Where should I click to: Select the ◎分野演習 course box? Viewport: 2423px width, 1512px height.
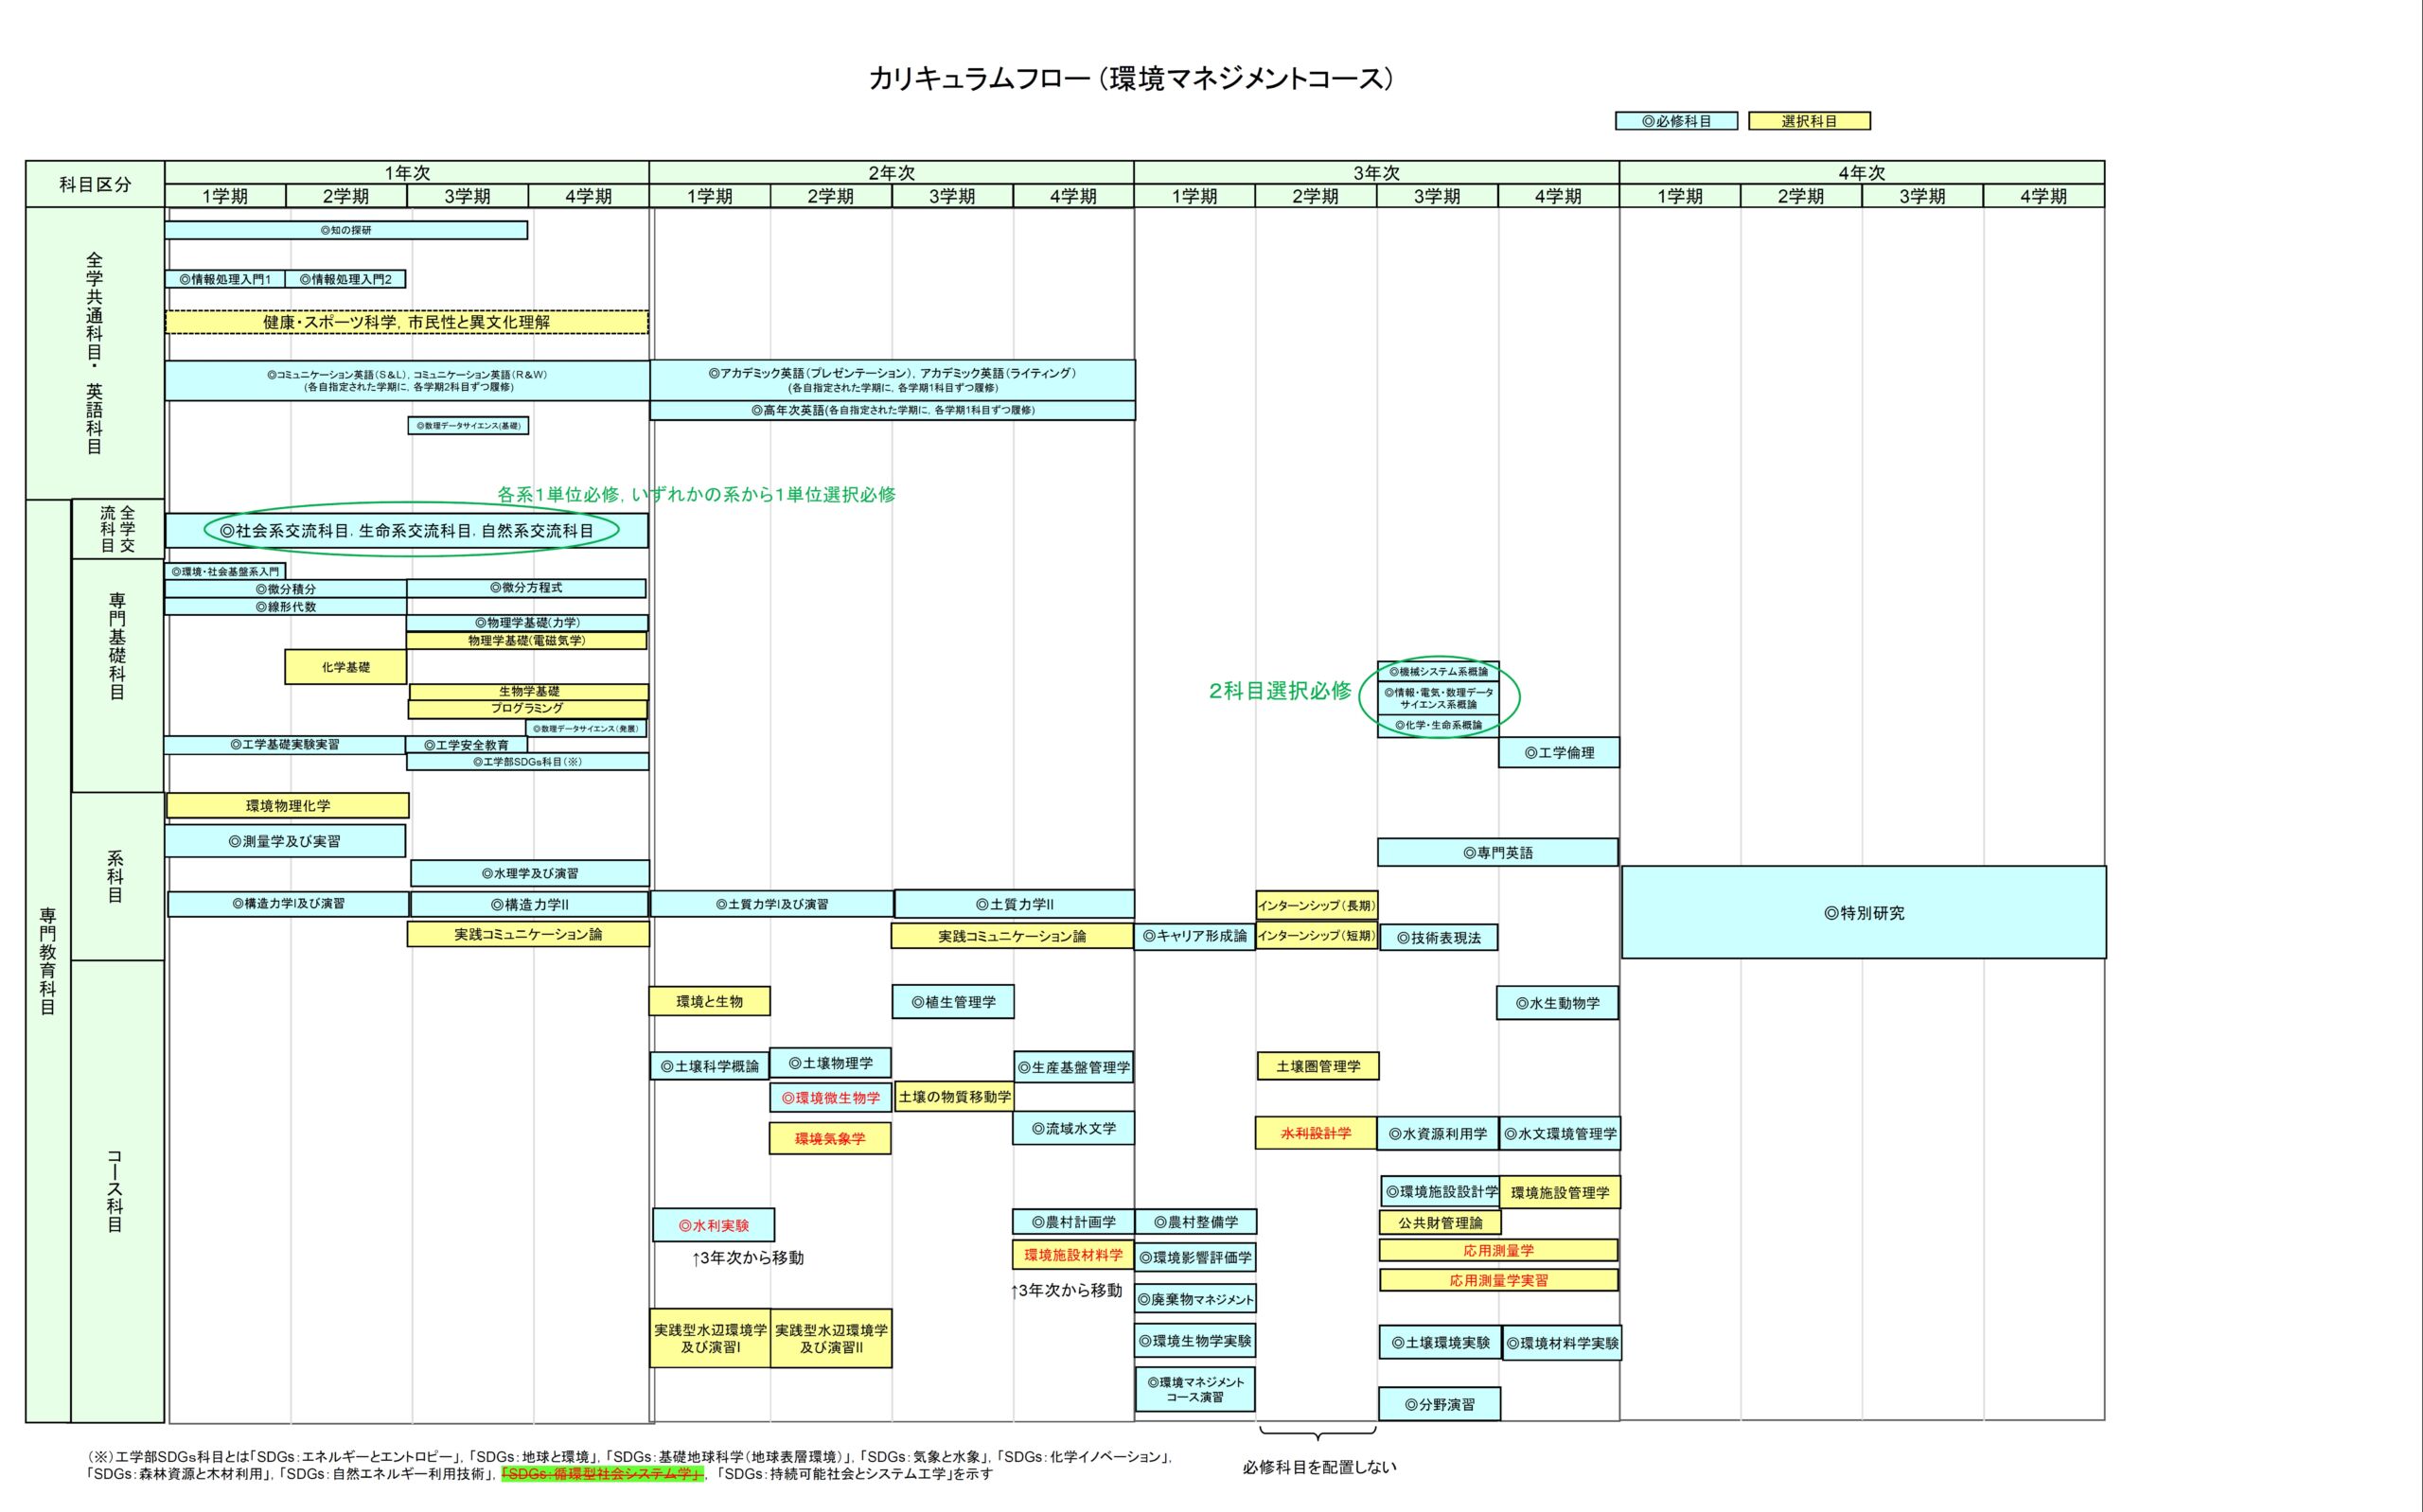(x=1439, y=1404)
